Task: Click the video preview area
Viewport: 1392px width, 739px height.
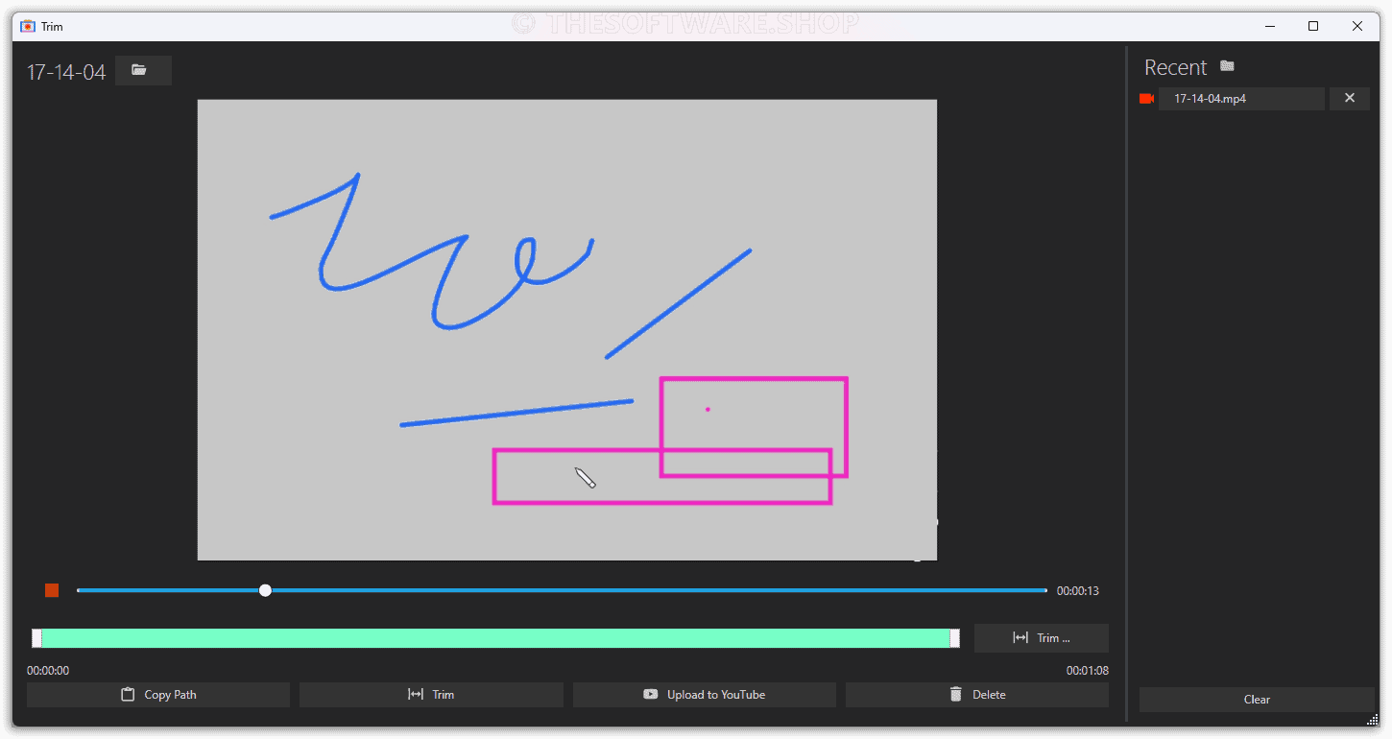Action: click(x=566, y=329)
